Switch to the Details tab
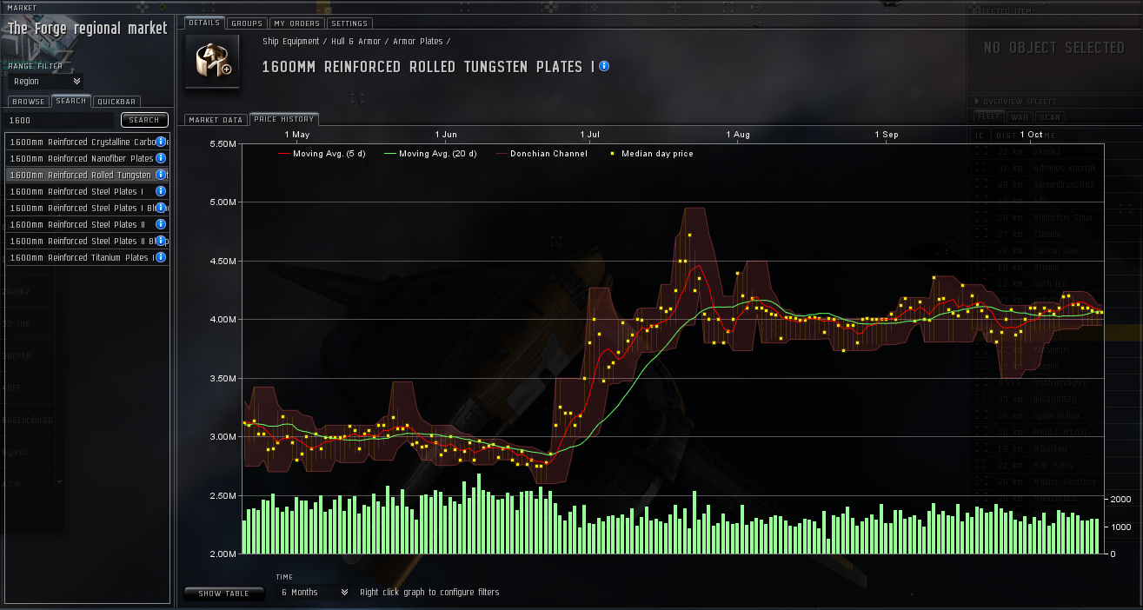 coord(204,23)
